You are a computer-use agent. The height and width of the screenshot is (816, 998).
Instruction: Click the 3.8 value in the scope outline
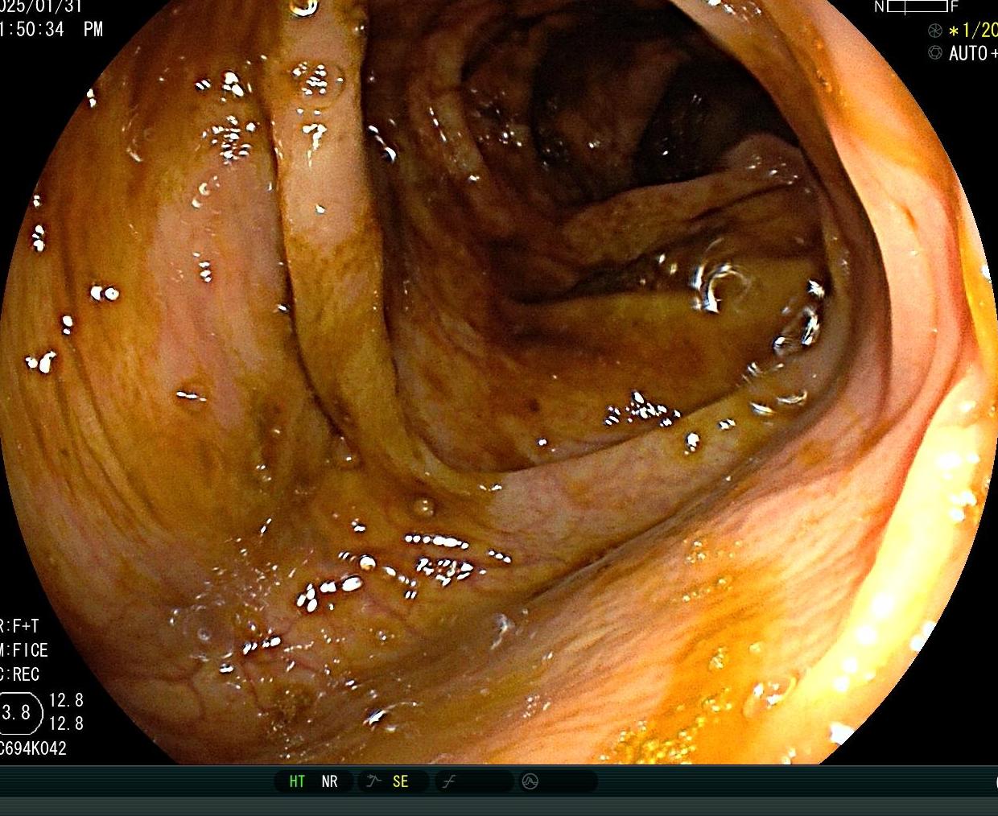[17, 712]
